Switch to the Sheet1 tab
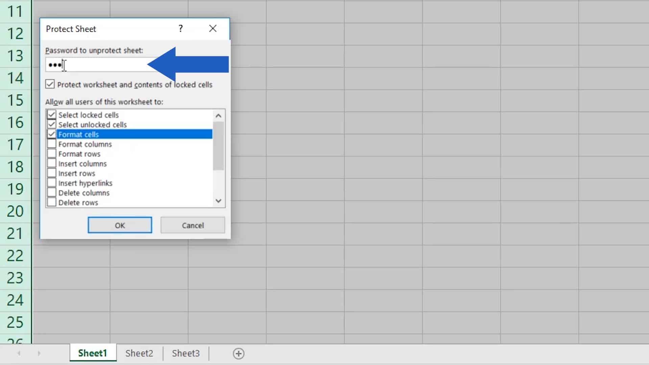The height and width of the screenshot is (365, 649). pos(93,353)
